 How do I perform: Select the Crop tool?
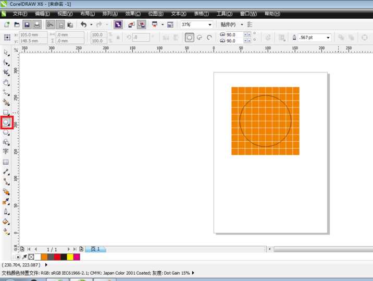click(6, 72)
